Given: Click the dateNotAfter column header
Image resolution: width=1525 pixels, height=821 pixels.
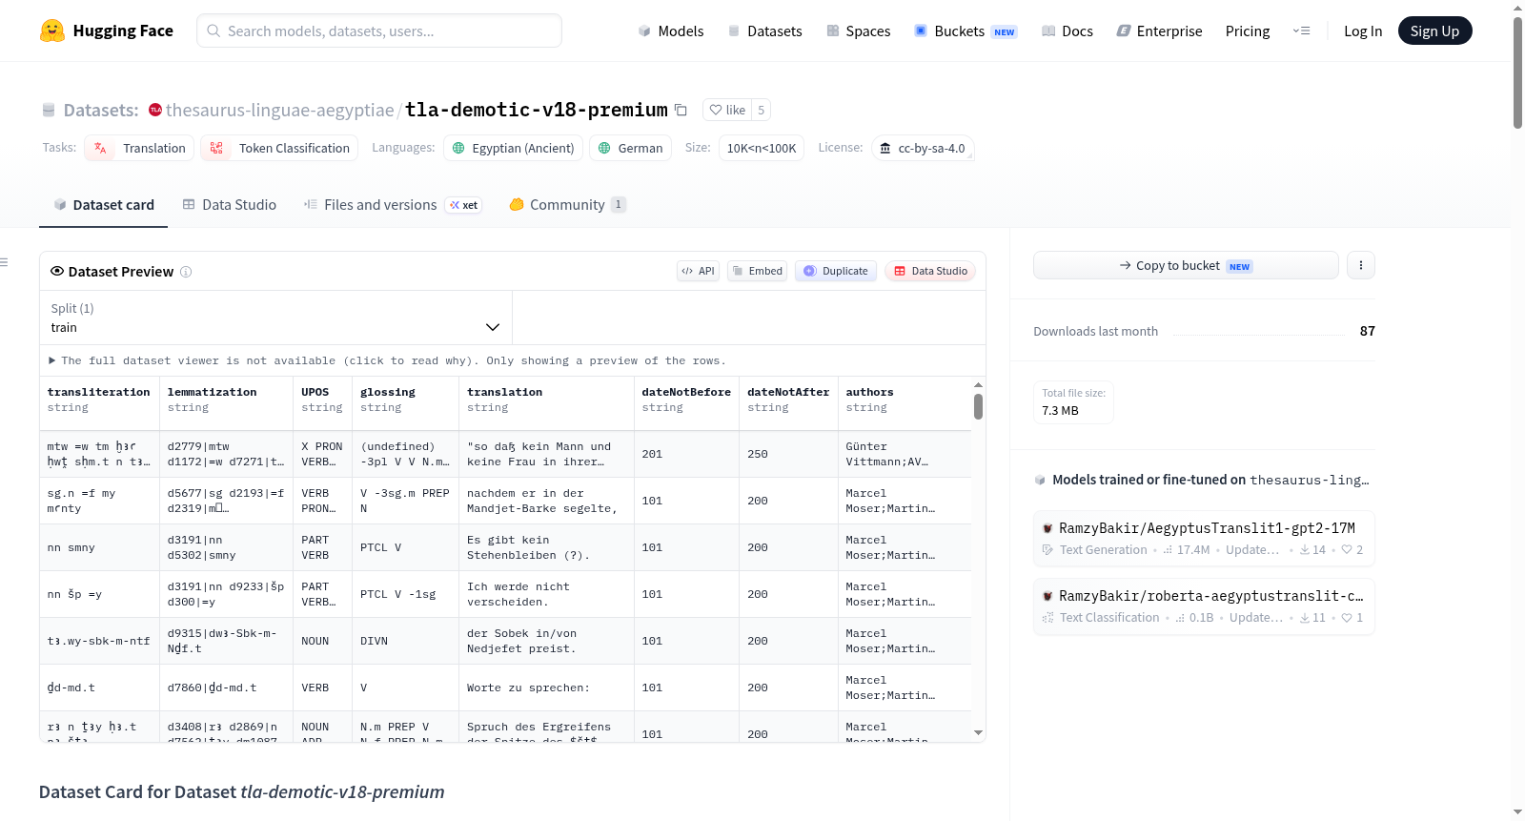Looking at the screenshot, I should [x=788, y=400].
